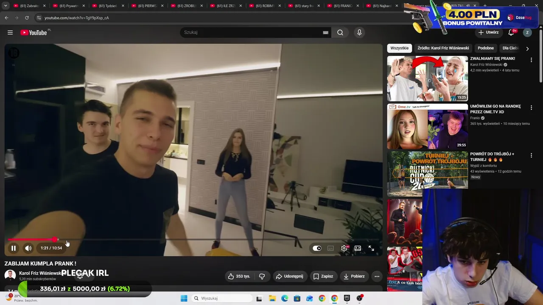The height and width of the screenshot is (305, 543).
Task: Click the browser address bar URL
Action: 76,18
